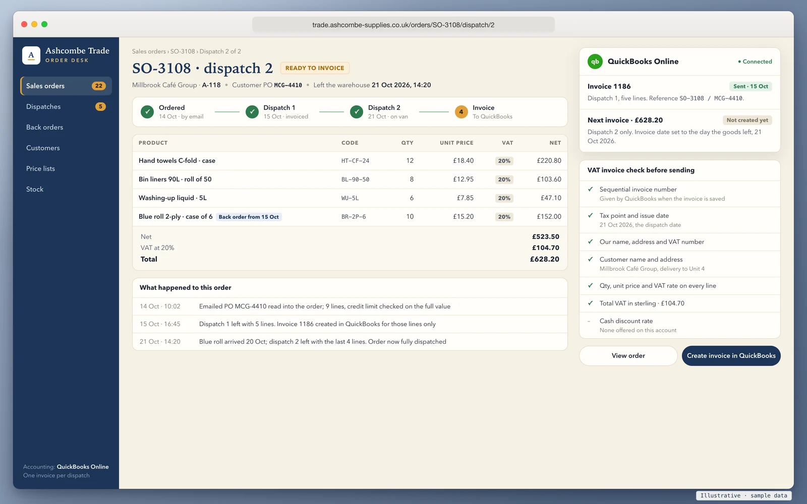Click the Dispatch 2 step checkmark icon
807x504 pixels.
[x=357, y=112]
